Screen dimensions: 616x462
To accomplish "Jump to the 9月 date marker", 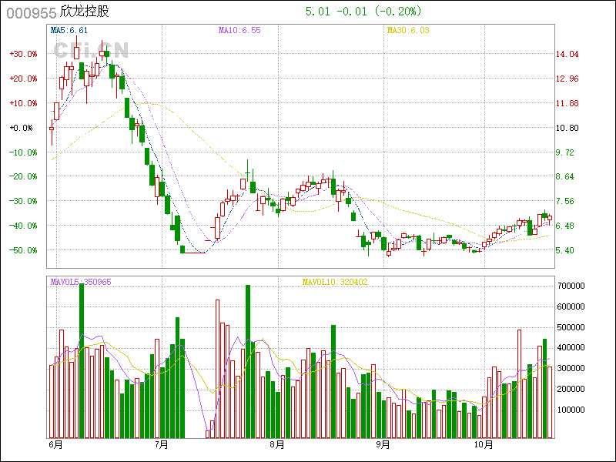I will pos(383,445).
